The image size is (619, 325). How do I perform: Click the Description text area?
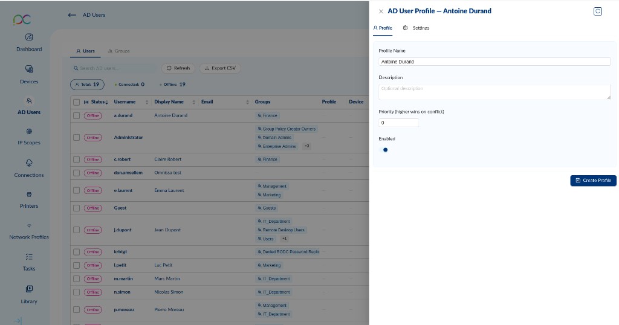click(x=494, y=92)
